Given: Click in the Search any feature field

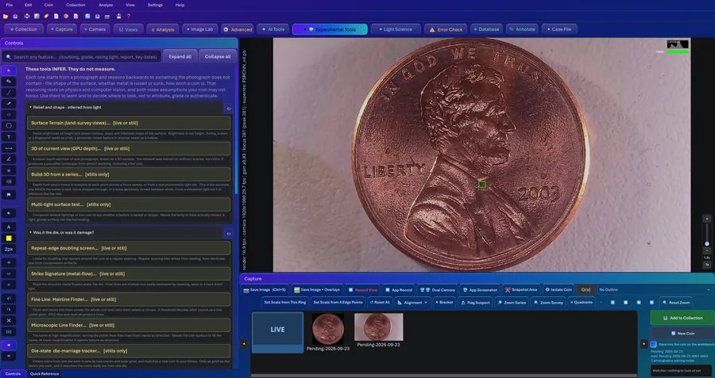Looking at the screenshot, I should click(x=82, y=57).
